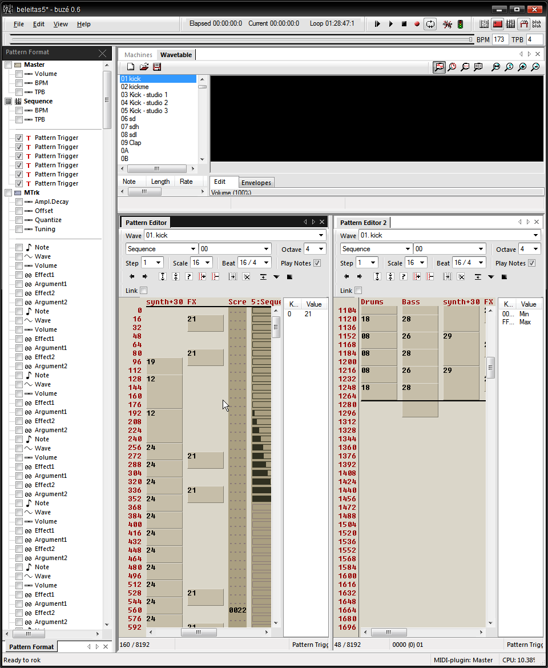Click the red floppy save icon in Wavetable
Image resolution: width=548 pixels, height=668 pixels.
click(157, 67)
